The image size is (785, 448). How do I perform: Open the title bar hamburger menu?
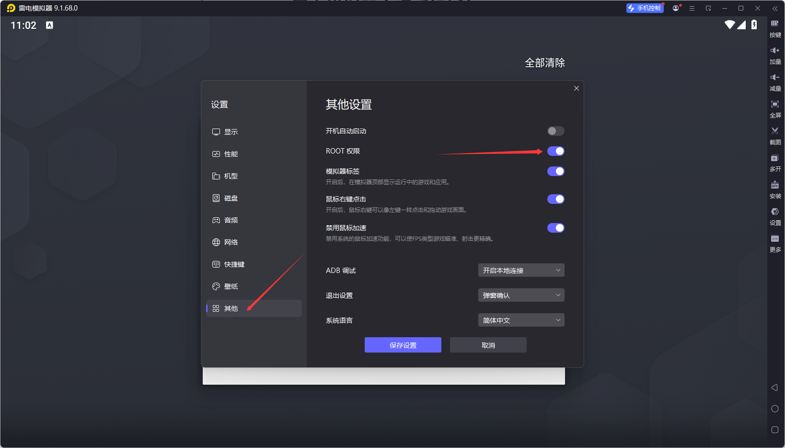(x=692, y=8)
